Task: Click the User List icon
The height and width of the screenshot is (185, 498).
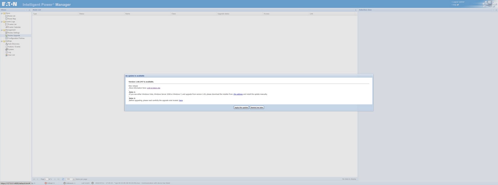Action: 7,55
